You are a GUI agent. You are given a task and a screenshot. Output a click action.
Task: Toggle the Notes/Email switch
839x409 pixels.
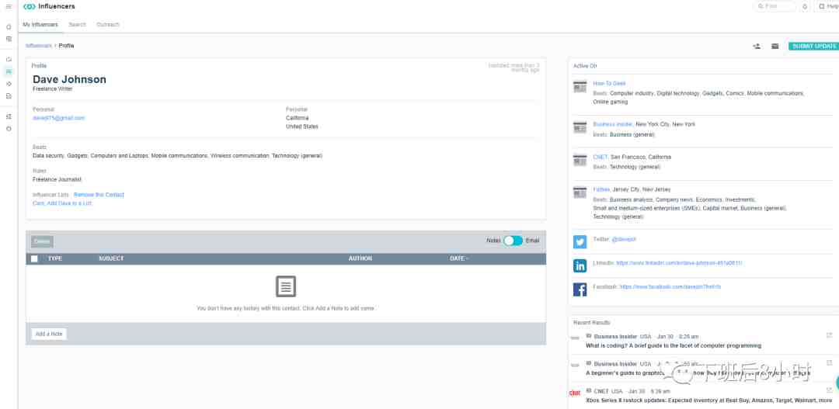coord(513,241)
